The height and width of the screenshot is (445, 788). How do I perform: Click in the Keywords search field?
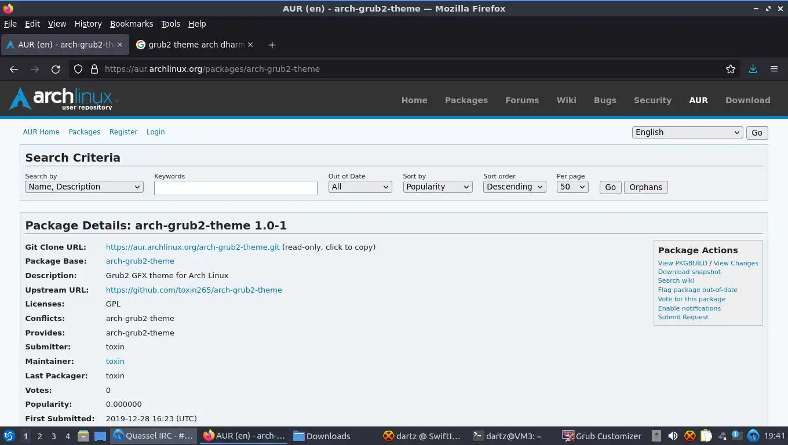pos(236,188)
